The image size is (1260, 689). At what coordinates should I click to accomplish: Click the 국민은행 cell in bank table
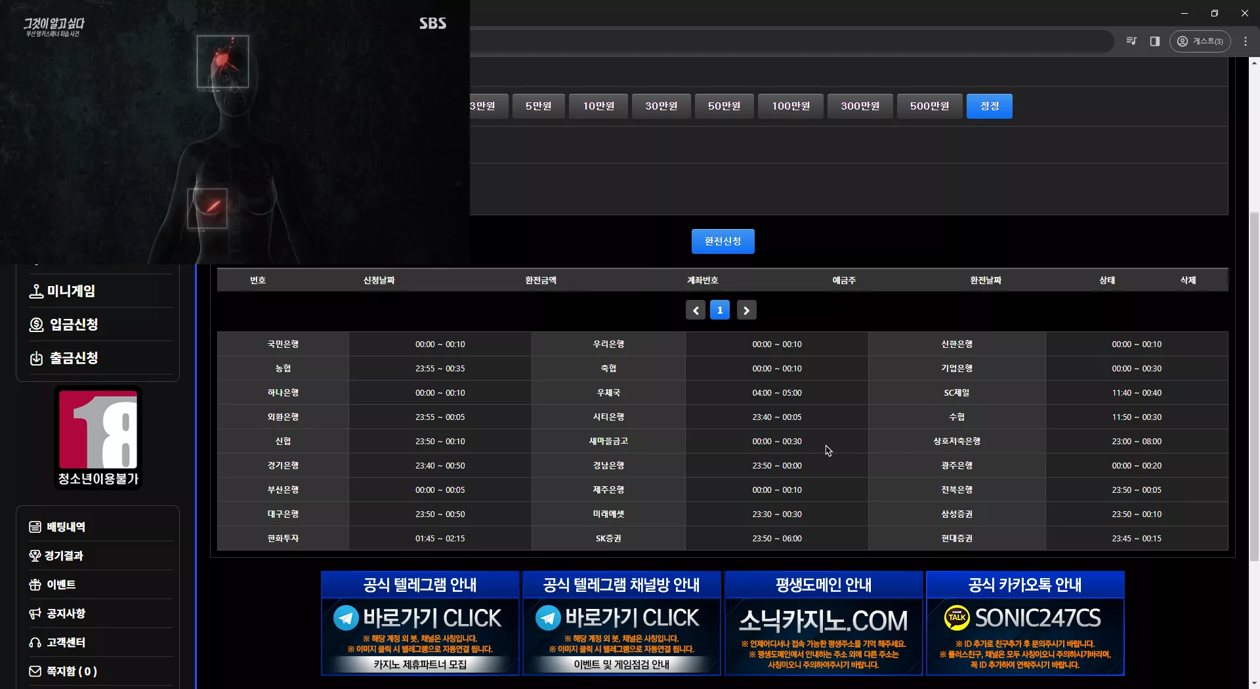click(283, 344)
